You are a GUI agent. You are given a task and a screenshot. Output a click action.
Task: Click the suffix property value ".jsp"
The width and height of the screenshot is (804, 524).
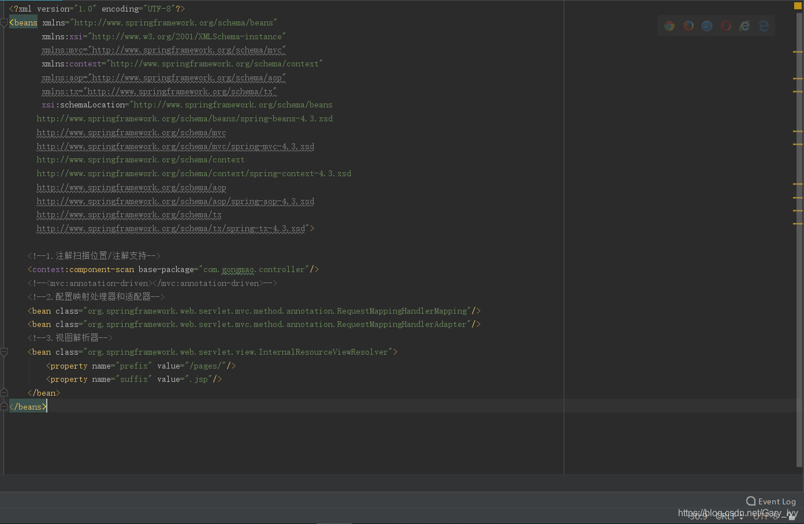[199, 379]
